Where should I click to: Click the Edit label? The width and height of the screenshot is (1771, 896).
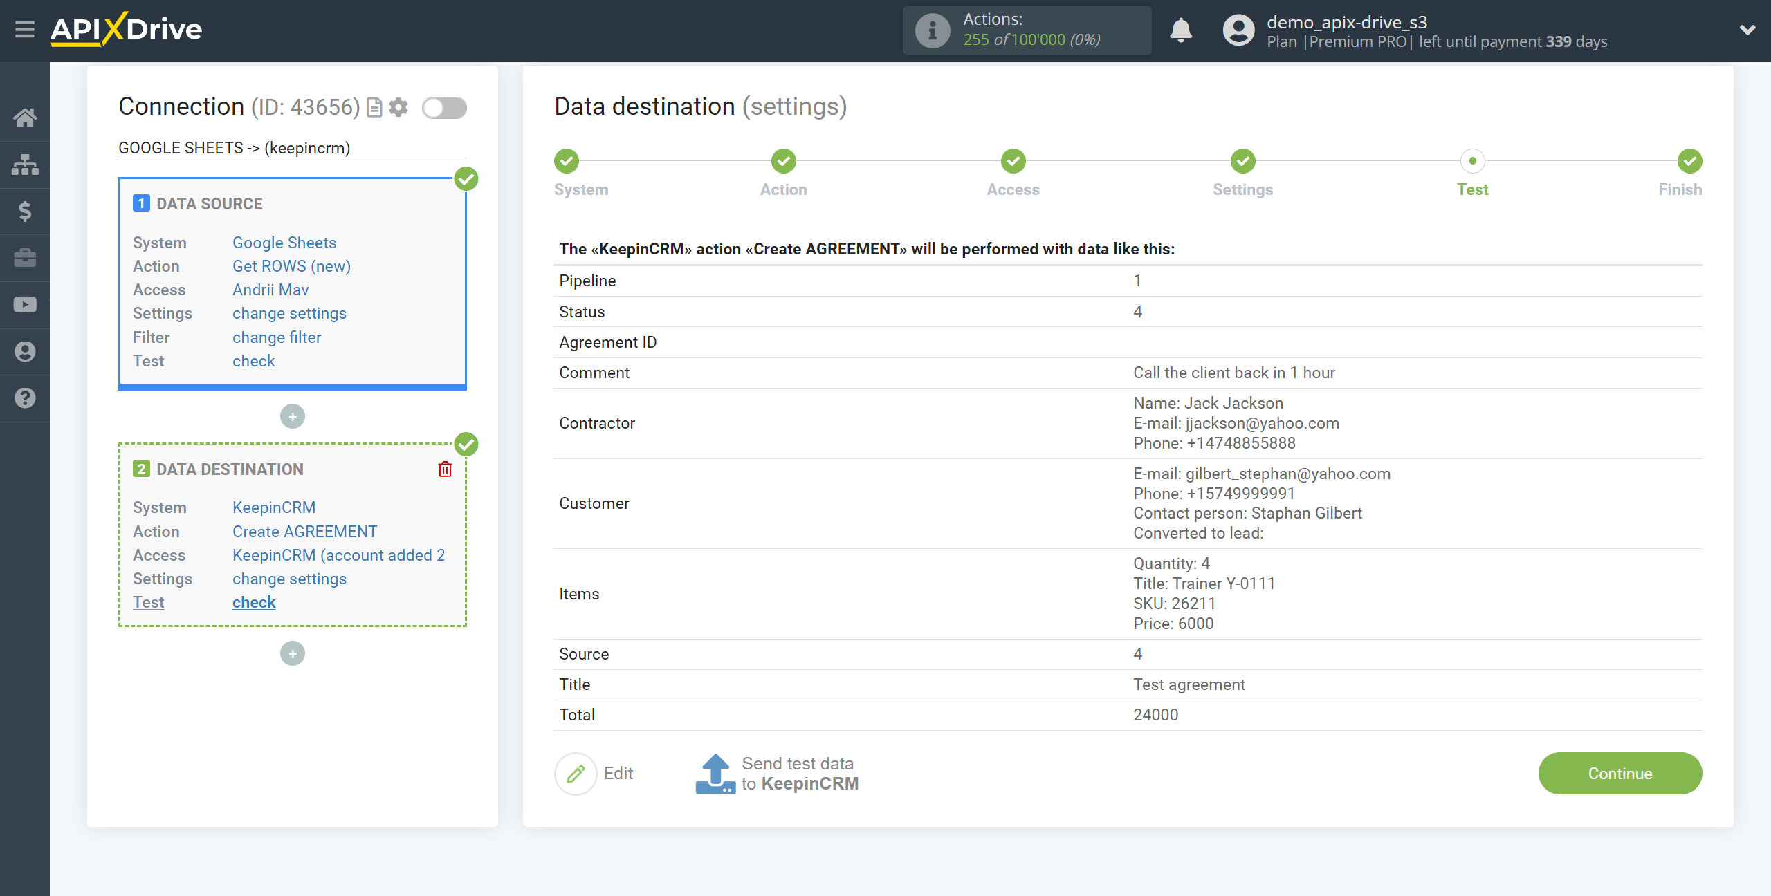point(618,774)
